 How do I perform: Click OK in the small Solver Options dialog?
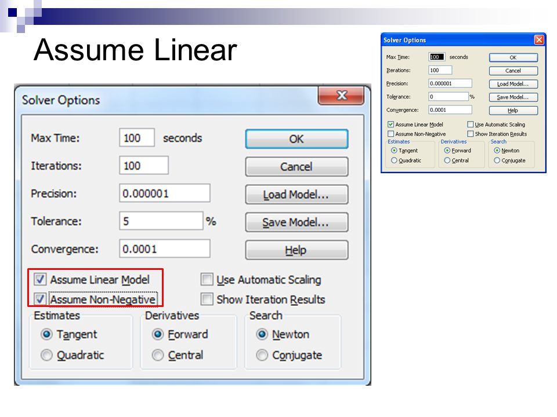[x=513, y=57]
